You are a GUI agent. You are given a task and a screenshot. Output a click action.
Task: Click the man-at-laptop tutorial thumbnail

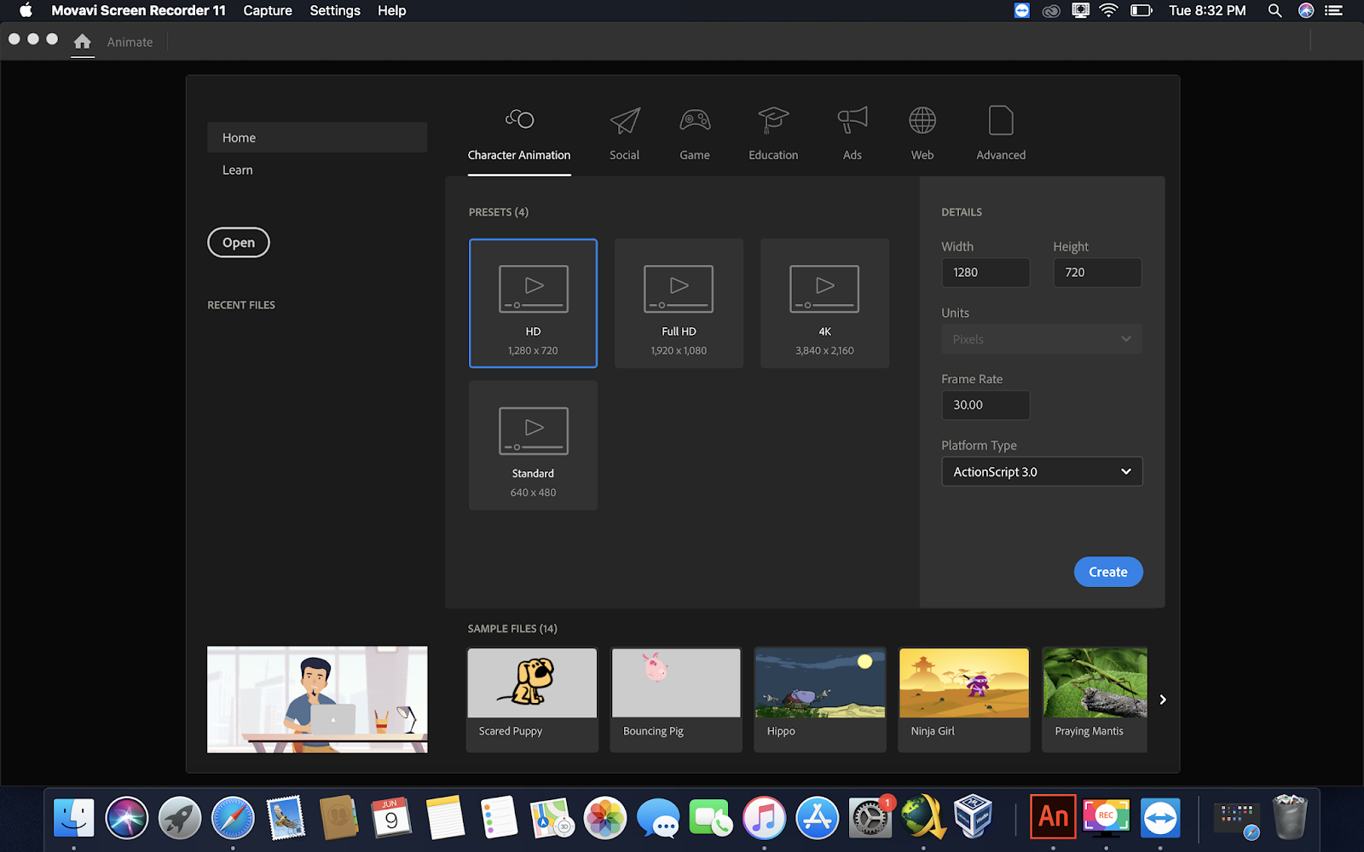click(x=317, y=699)
